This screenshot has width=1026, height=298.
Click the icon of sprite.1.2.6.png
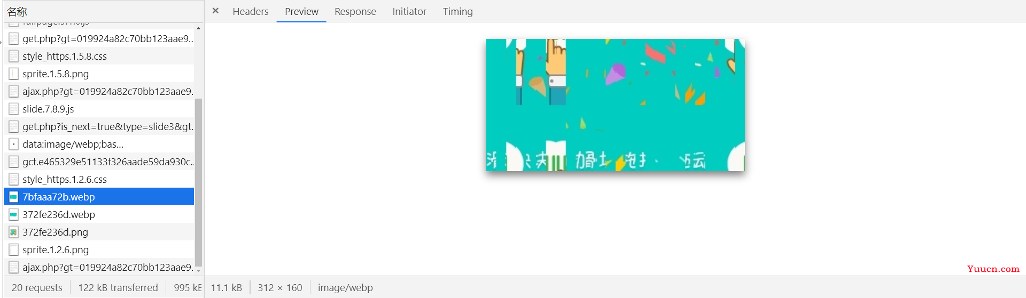click(x=14, y=249)
